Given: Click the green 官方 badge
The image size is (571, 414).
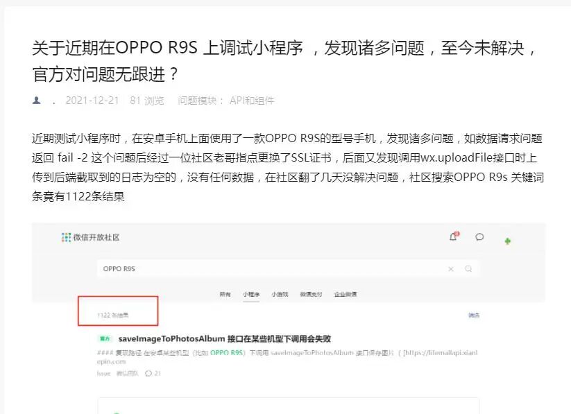Looking at the screenshot, I should coord(105,338).
